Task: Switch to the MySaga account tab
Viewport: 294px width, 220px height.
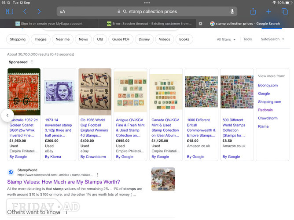Action: [49, 24]
